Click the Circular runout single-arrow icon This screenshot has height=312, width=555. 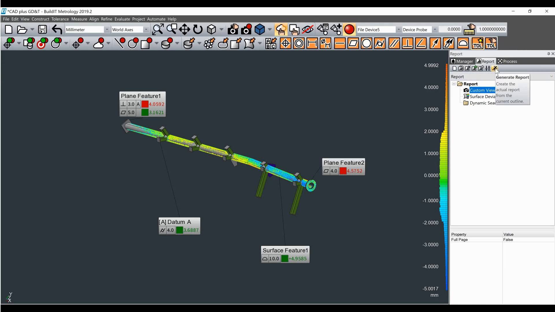[435, 44]
